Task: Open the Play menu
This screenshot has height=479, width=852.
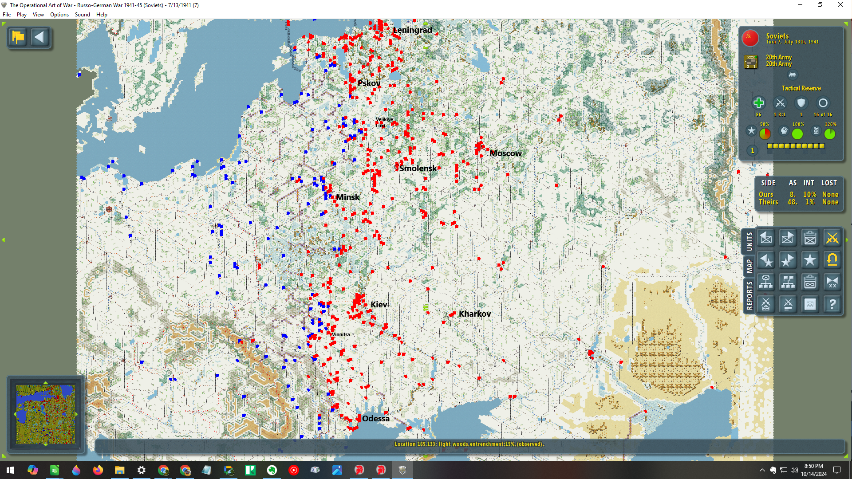Action: click(21, 15)
